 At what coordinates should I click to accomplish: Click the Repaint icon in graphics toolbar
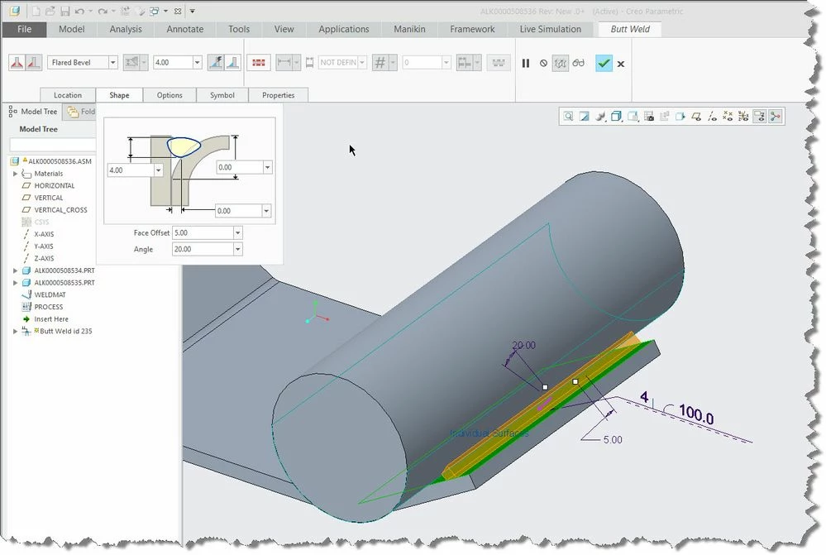(585, 117)
